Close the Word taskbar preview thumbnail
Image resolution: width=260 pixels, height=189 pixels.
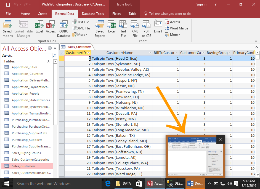tap(221, 139)
